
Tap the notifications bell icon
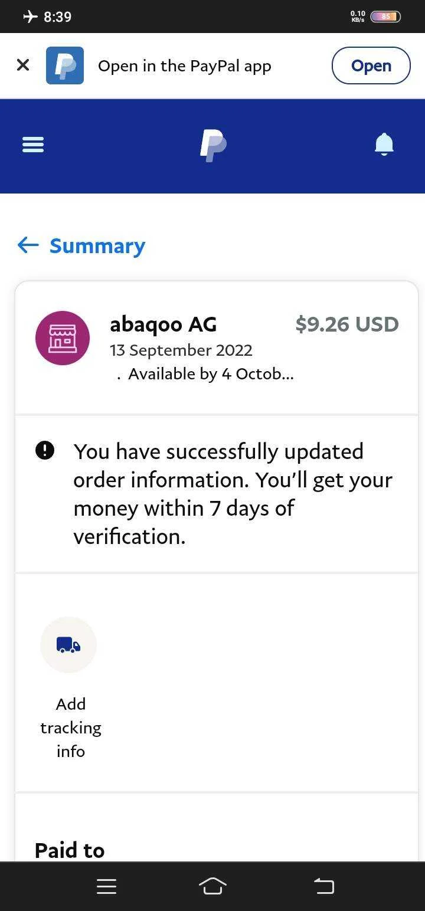384,145
